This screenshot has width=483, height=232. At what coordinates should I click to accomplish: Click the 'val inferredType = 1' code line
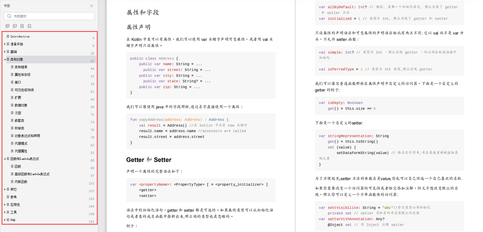tap(376, 69)
